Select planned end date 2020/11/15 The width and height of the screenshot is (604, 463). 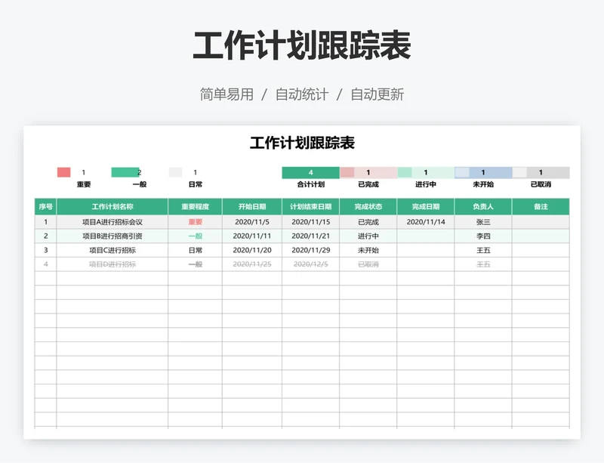pos(310,222)
